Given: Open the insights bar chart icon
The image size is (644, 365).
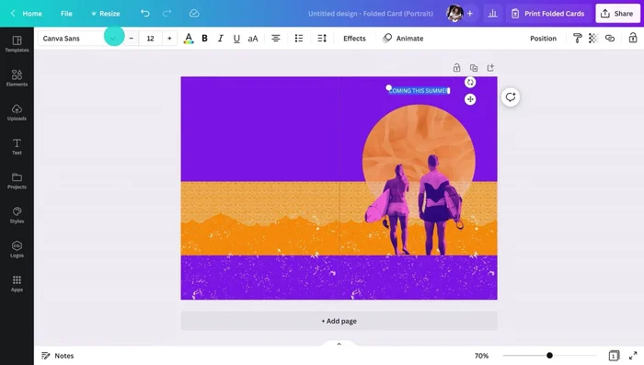Looking at the screenshot, I should (492, 13).
